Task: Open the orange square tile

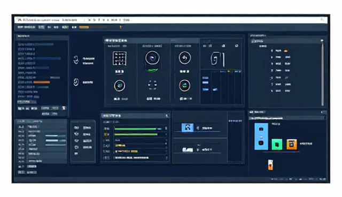Action: tap(292, 144)
